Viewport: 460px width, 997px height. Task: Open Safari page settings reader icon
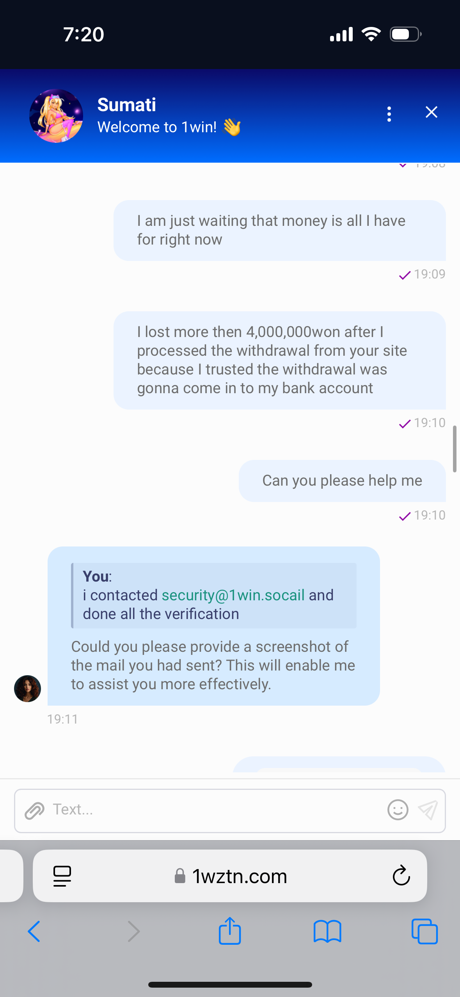click(62, 876)
